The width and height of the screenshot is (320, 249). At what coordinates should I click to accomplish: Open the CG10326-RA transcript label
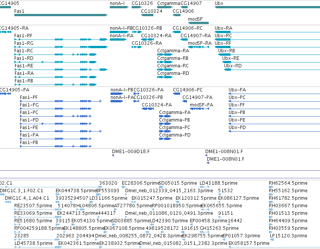pyautogui.click(x=147, y=43)
